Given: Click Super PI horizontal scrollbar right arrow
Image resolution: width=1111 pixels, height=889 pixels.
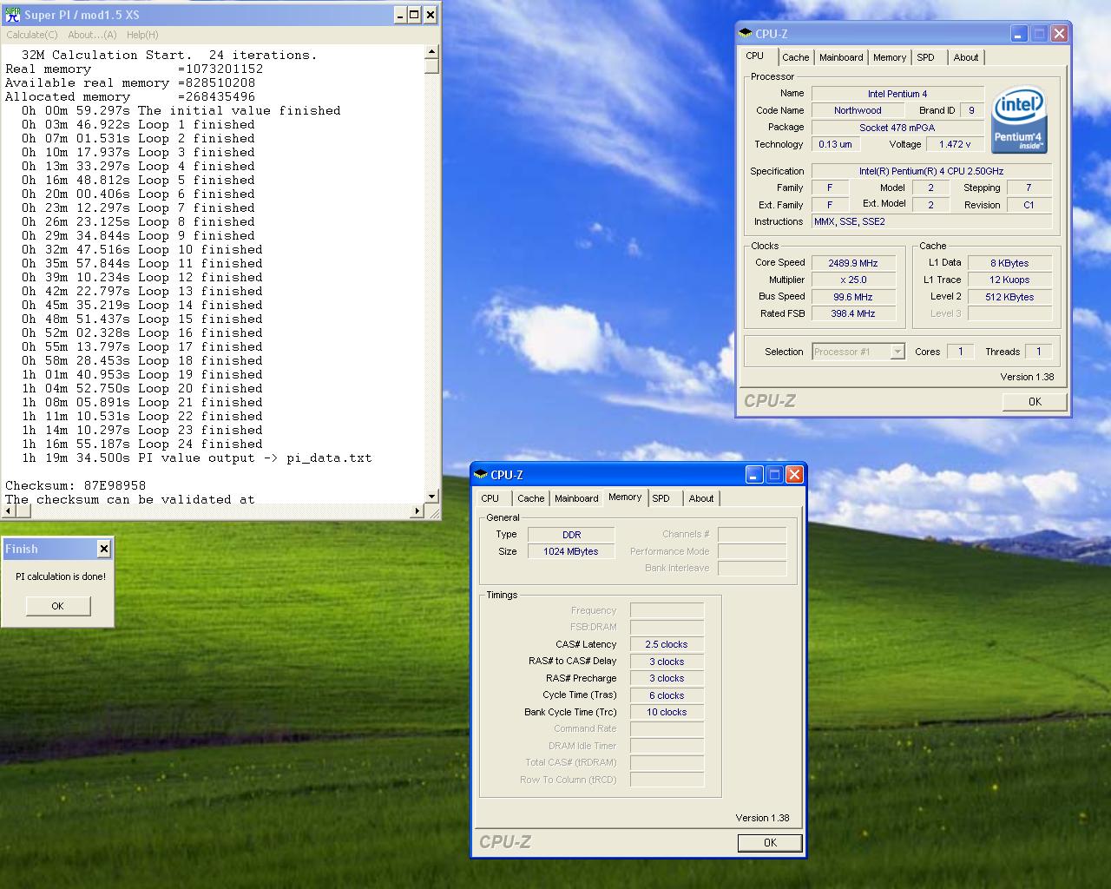Looking at the screenshot, I should (417, 511).
